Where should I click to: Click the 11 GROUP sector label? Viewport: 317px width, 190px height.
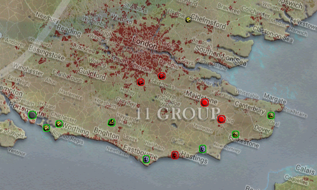[178, 113]
